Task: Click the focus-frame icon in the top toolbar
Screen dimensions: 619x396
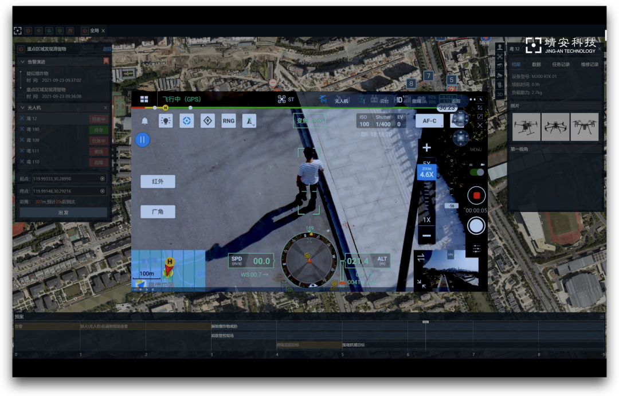Action: point(17,30)
